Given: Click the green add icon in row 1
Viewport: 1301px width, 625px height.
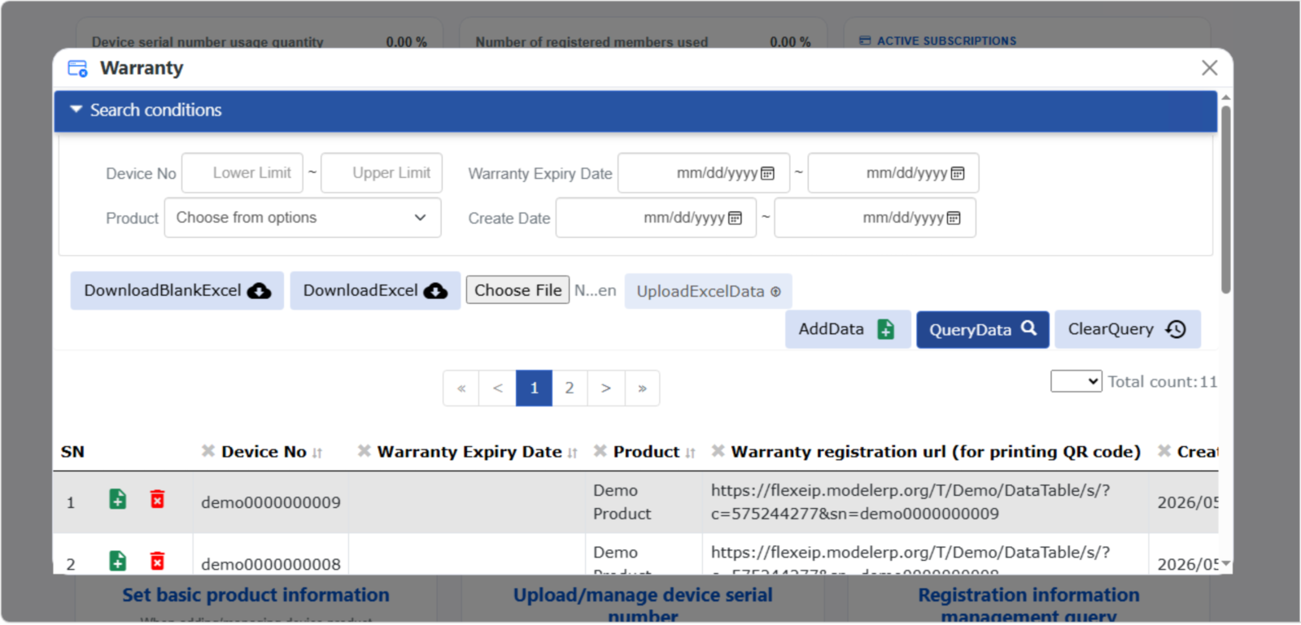Looking at the screenshot, I should click(x=118, y=499).
